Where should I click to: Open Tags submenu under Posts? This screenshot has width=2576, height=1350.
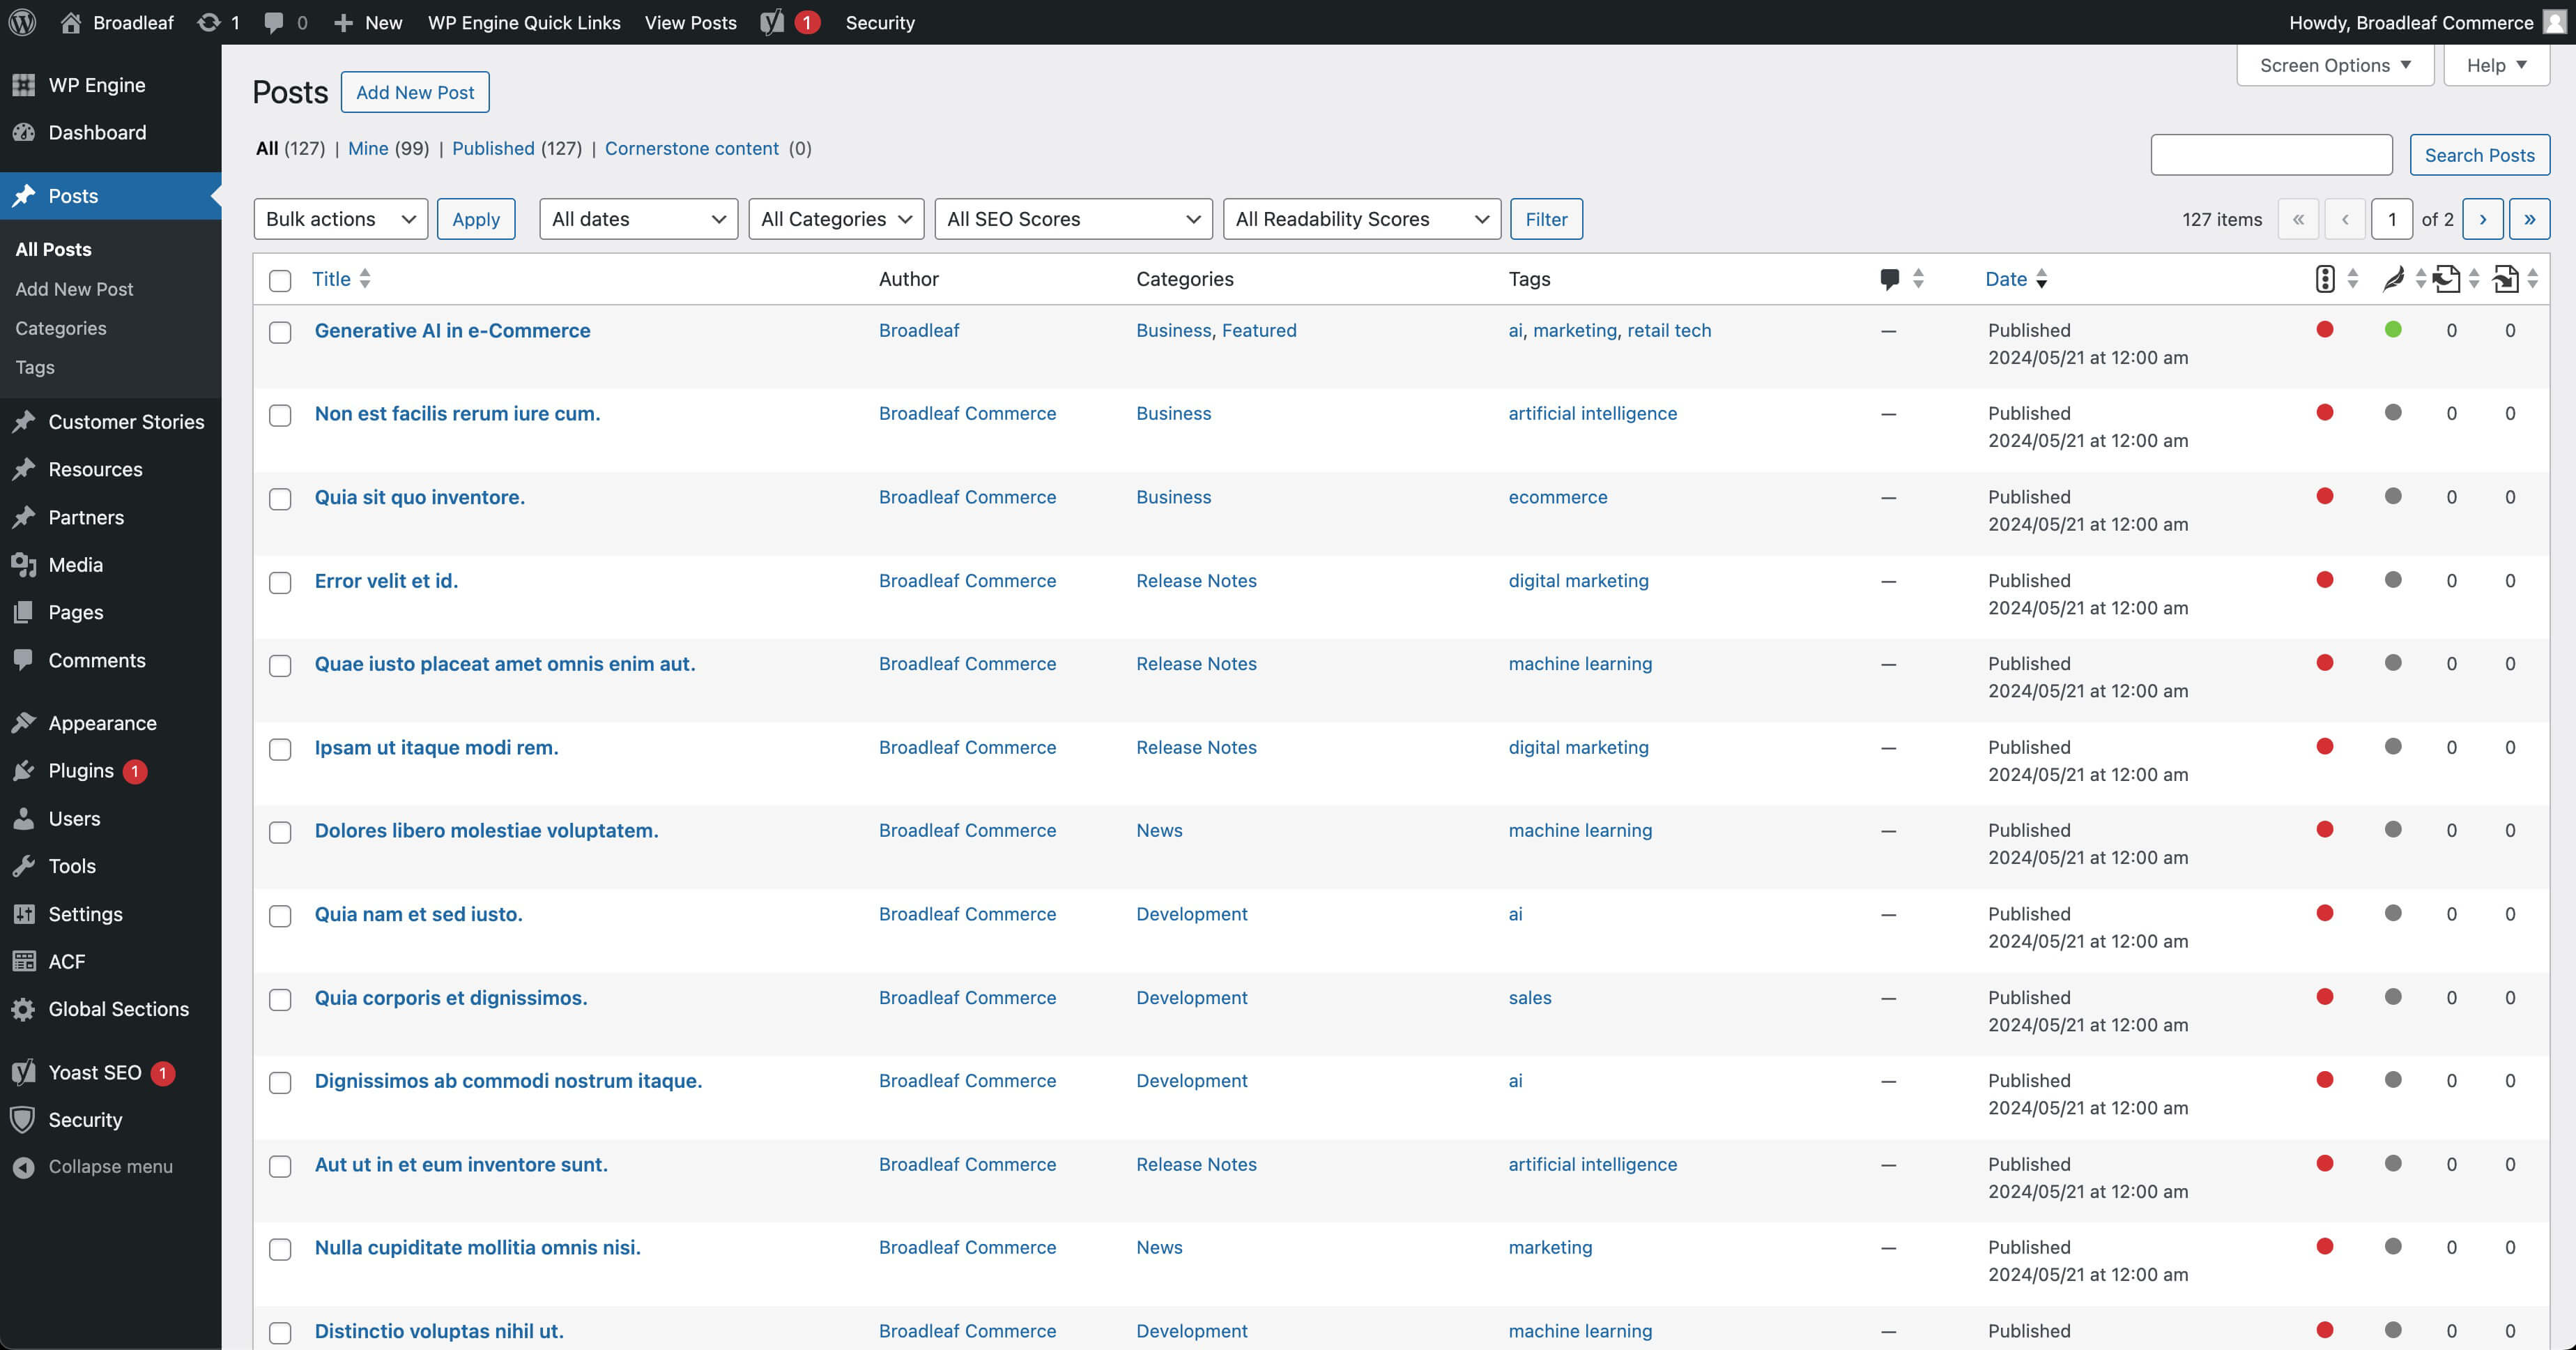click(35, 367)
